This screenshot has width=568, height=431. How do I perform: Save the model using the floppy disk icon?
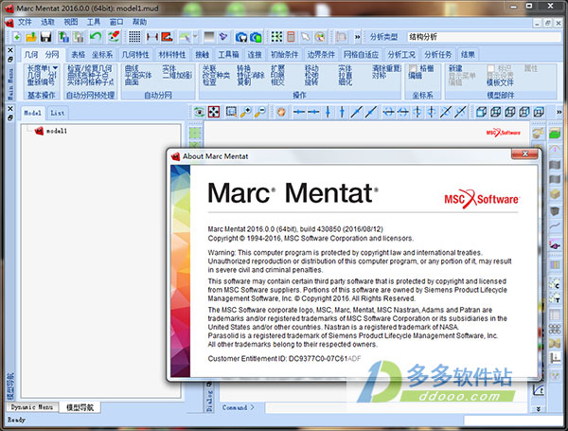46,37
